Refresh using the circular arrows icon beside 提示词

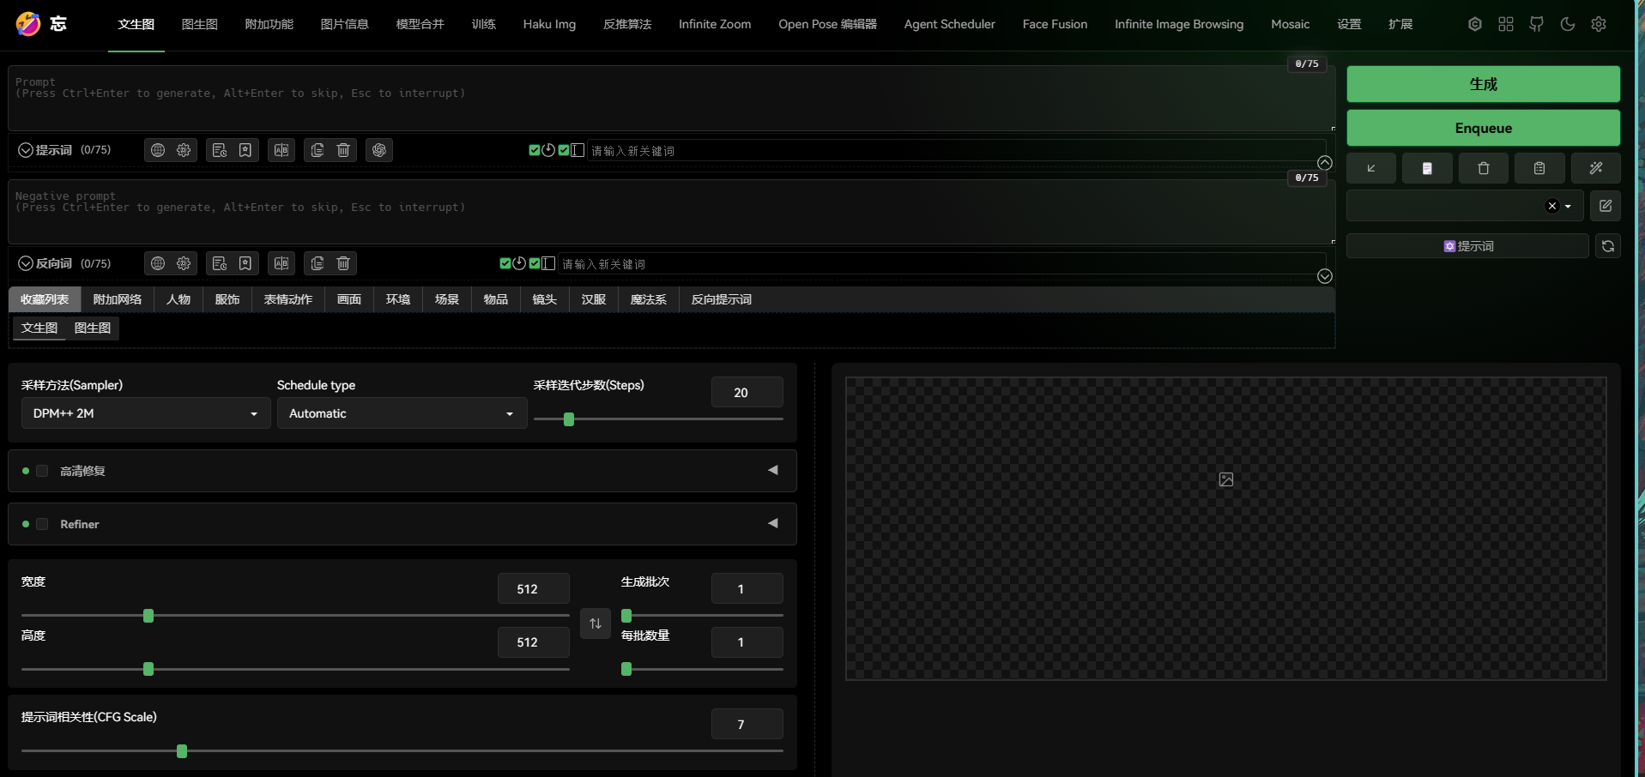tap(1608, 246)
